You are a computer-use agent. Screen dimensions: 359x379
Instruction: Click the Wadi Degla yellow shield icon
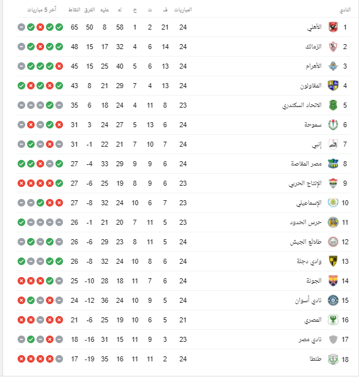click(x=333, y=261)
